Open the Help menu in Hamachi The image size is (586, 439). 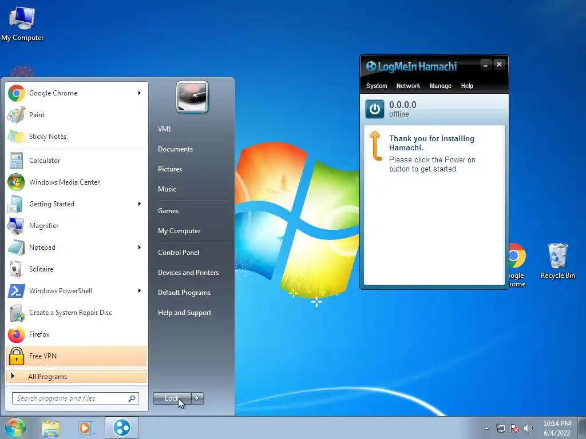467,86
